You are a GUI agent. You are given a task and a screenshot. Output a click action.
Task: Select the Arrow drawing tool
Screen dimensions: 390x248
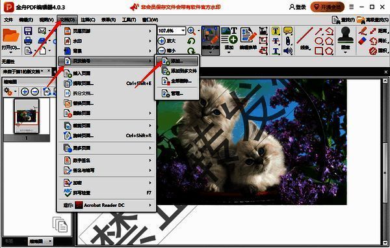tap(318, 31)
